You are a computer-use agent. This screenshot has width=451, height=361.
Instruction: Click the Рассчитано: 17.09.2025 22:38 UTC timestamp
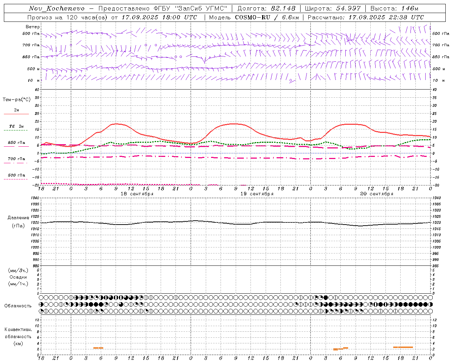point(366,17)
